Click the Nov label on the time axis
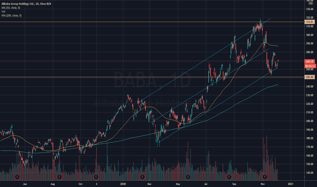Image resolution: width=317 pixels, height=187 pixels. coord(263,184)
